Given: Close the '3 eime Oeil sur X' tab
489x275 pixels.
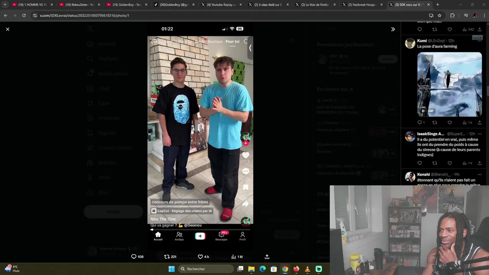Looking at the screenshot, I should 287,5.
